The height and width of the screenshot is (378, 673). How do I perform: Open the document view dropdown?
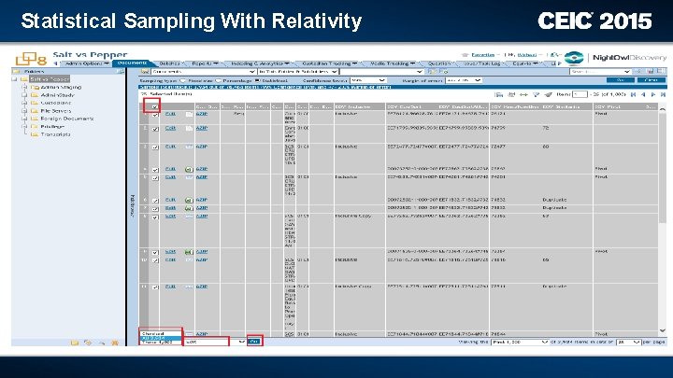pyautogui.click(x=203, y=72)
